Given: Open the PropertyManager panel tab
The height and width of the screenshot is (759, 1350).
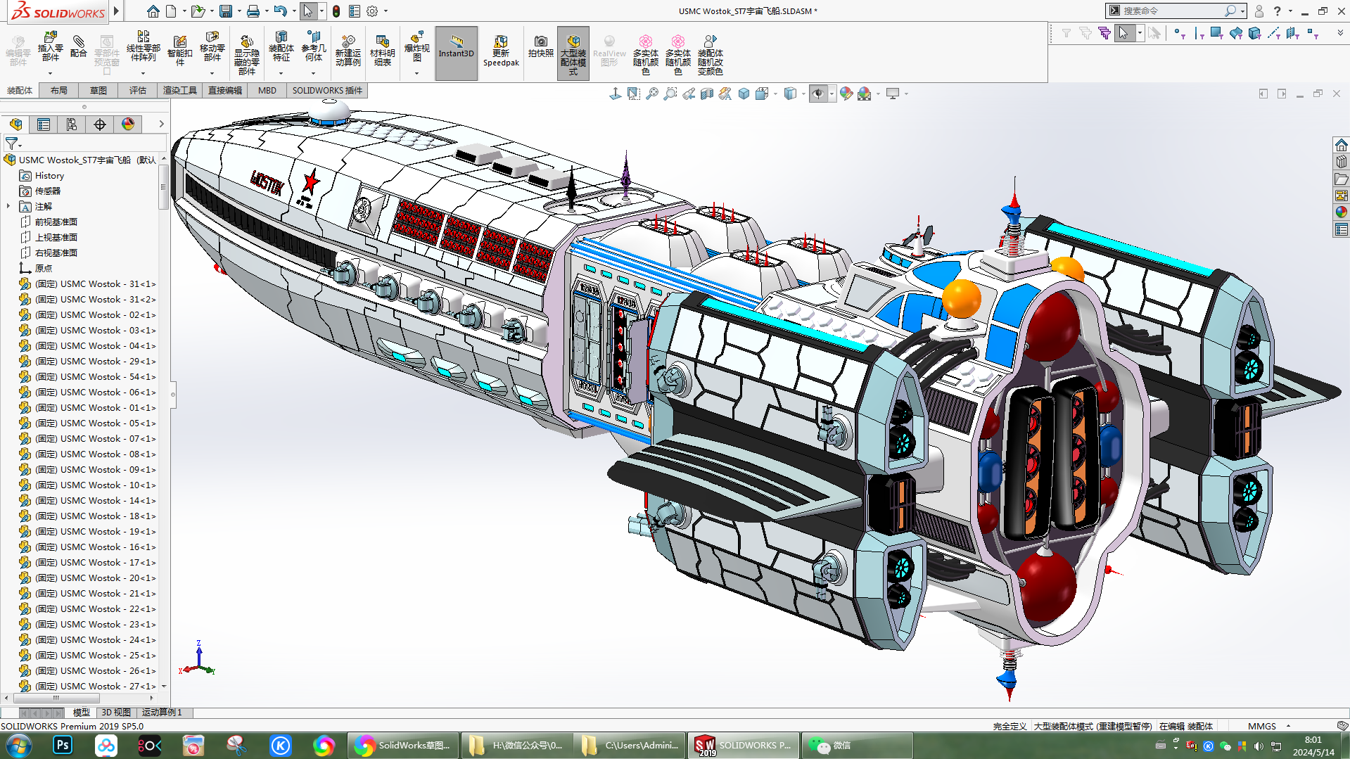Looking at the screenshot, I should point(44,125).
